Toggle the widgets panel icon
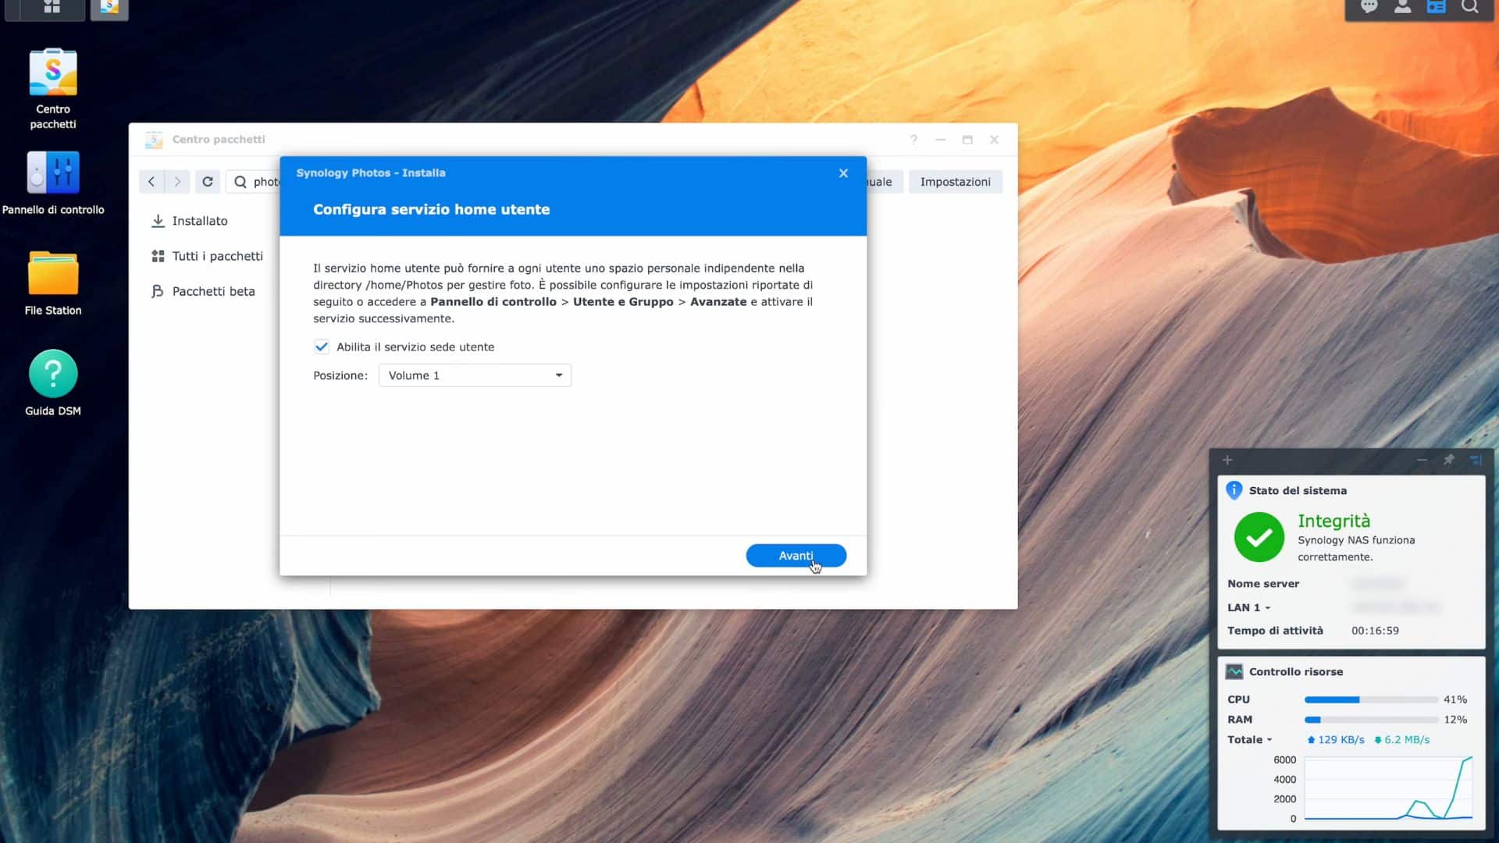Image resolution: width=1499 pixels, height=843 pixels. pos(1436,7)
